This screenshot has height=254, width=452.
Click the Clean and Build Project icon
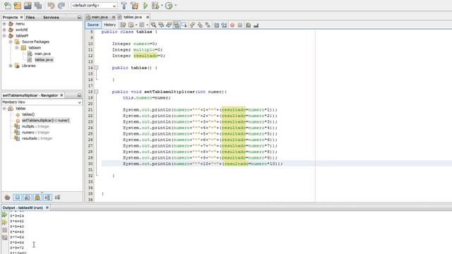coord(134,6)
